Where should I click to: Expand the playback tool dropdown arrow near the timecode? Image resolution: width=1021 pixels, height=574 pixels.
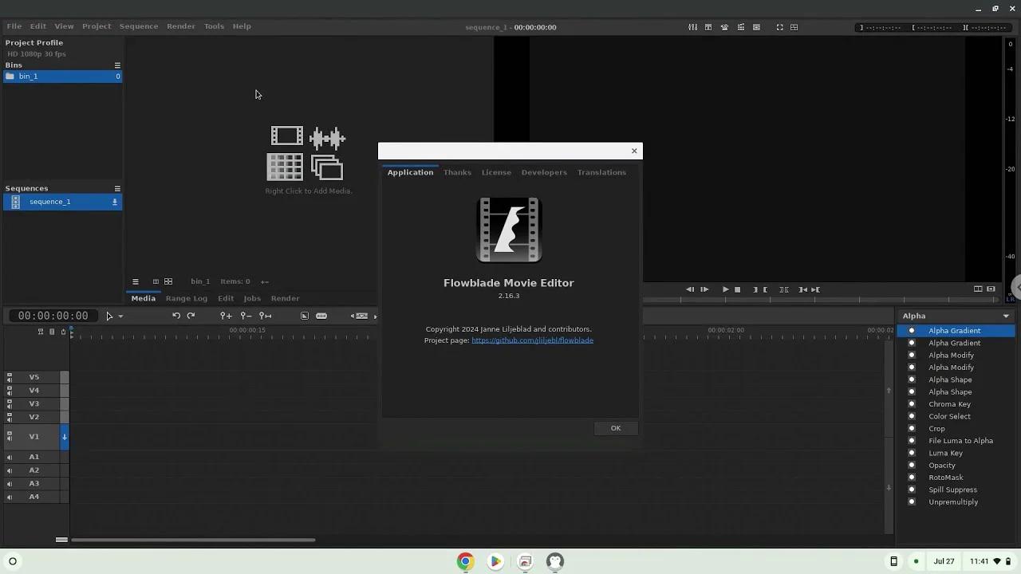pos(121,316)
